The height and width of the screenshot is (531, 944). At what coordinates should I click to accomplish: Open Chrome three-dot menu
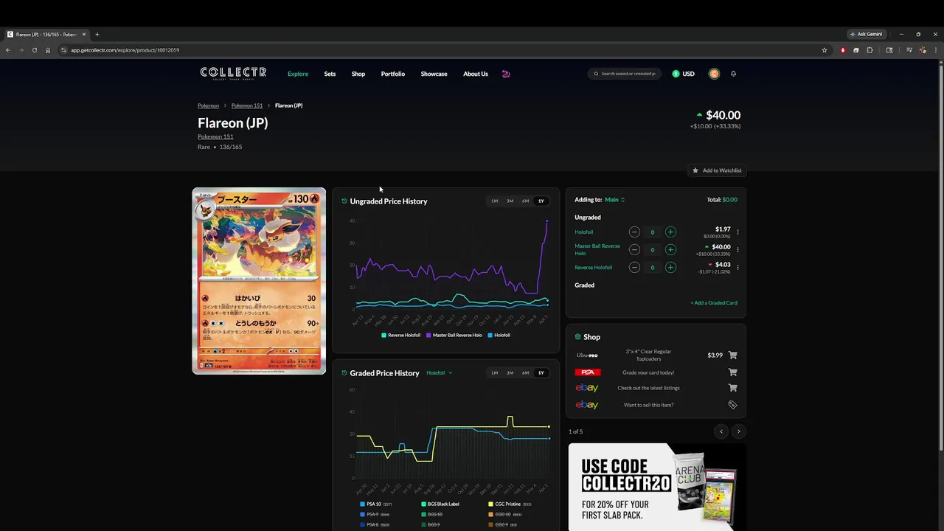click(936, 50)
